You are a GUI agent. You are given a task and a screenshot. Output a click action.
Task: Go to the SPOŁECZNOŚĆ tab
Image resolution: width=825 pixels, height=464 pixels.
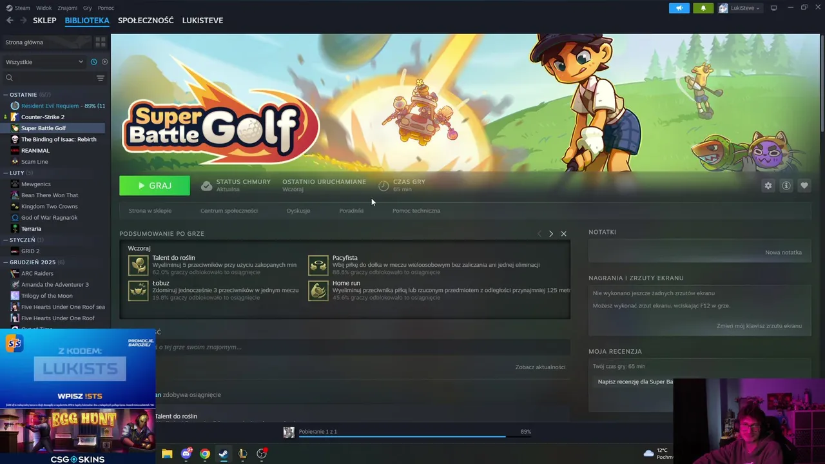pyautogui.click(x=146, y=21)
